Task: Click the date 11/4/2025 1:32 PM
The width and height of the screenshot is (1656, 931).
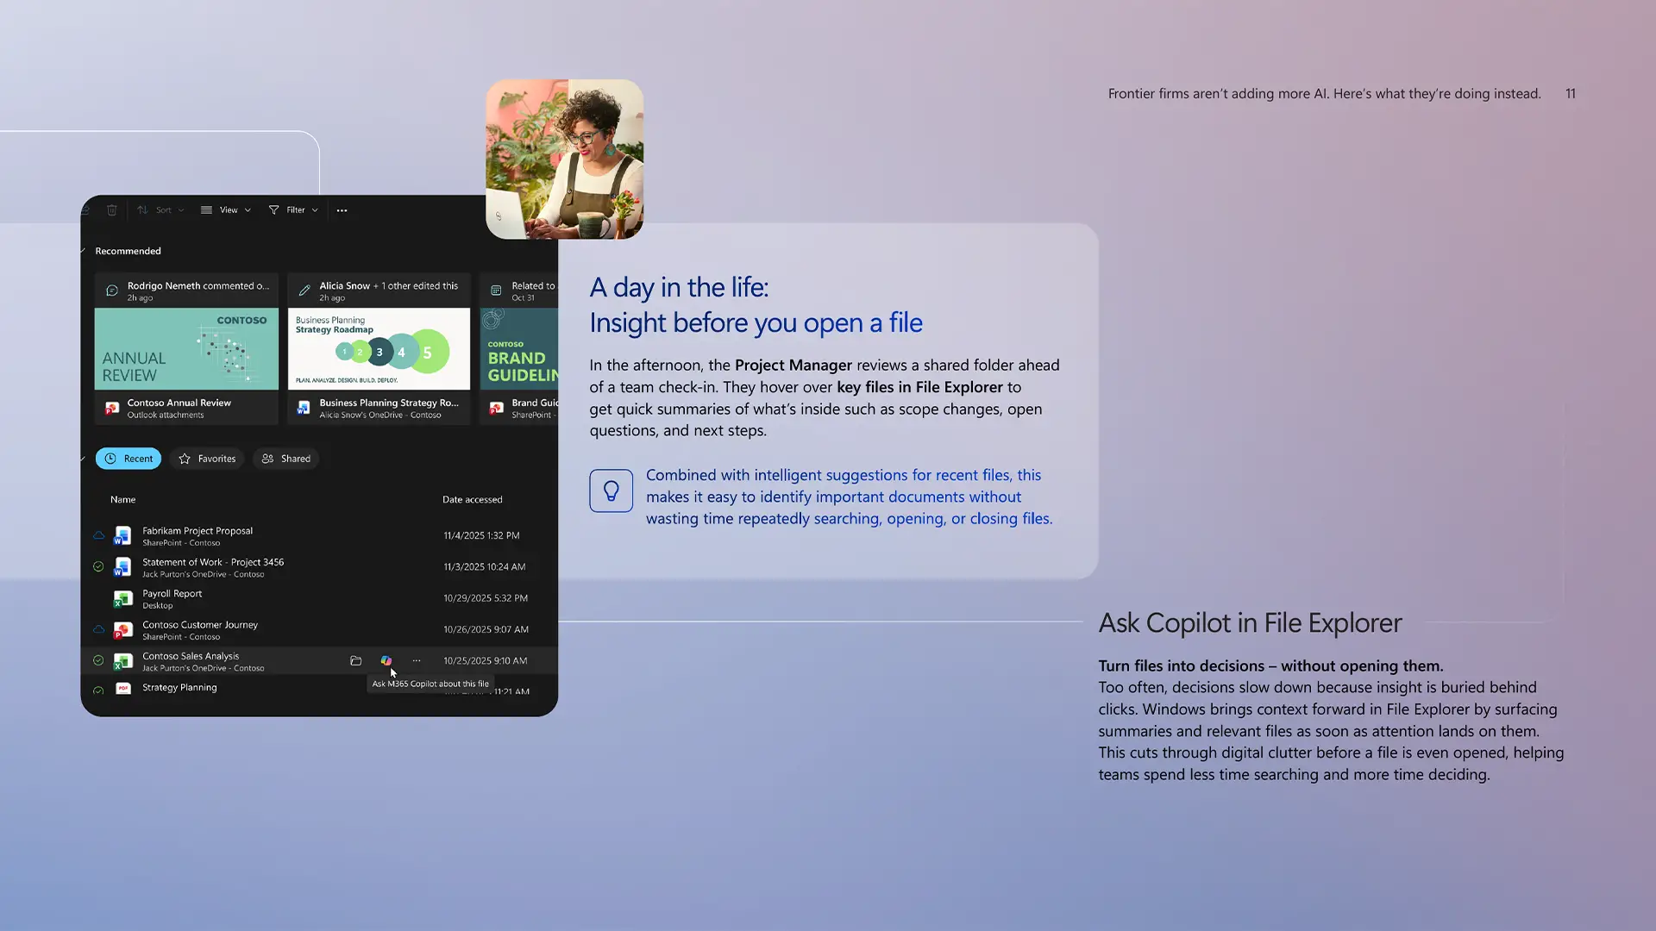Action: pyautogui.click(x=481, y=536)
